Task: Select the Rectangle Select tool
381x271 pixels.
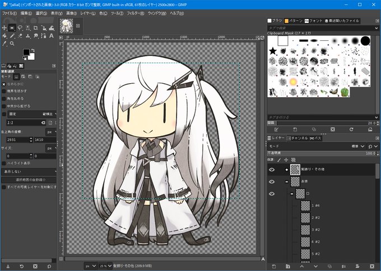Action: tap(12, 28)
